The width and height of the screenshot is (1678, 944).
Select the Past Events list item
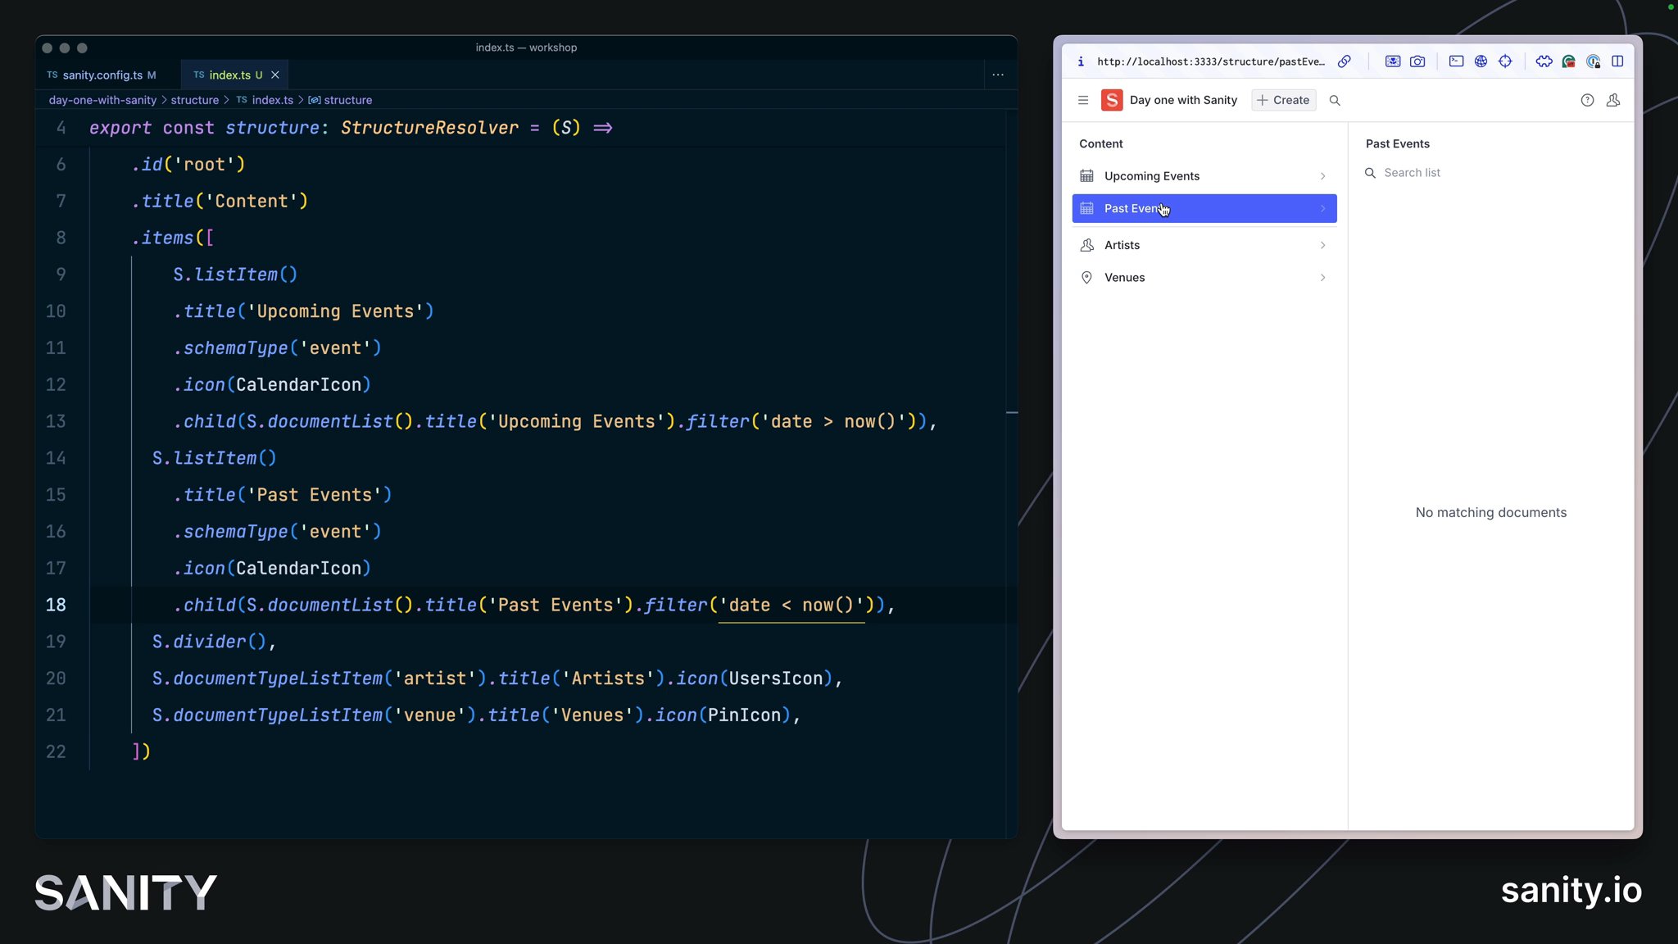(1204, 208)
